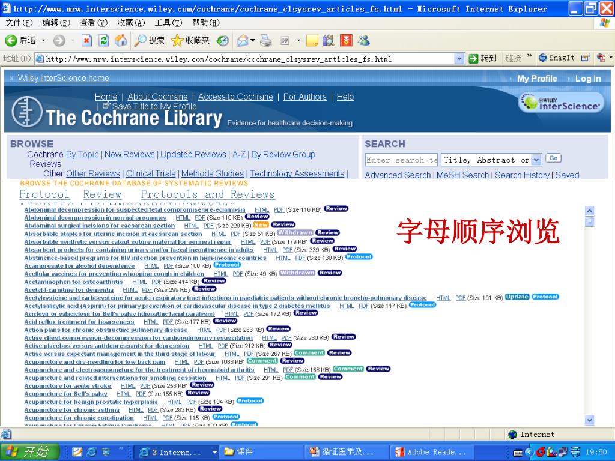Open the 查看(V) menu
Screen dimensions: 615x461
coord(94,23)
